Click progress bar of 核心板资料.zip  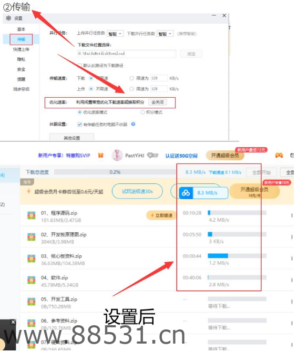tap(237, 256)
